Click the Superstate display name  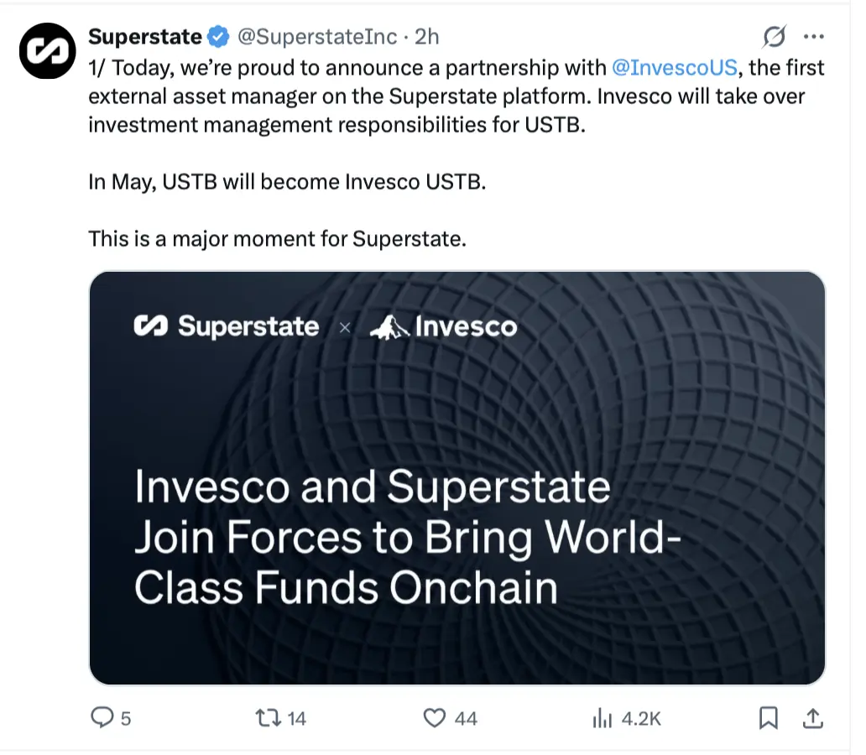[x=145, y=37]
